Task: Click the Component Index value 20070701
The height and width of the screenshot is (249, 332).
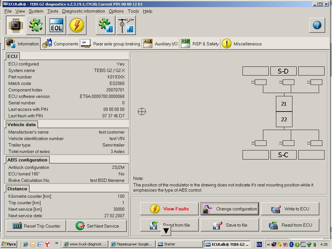Action: coord(115,90)
